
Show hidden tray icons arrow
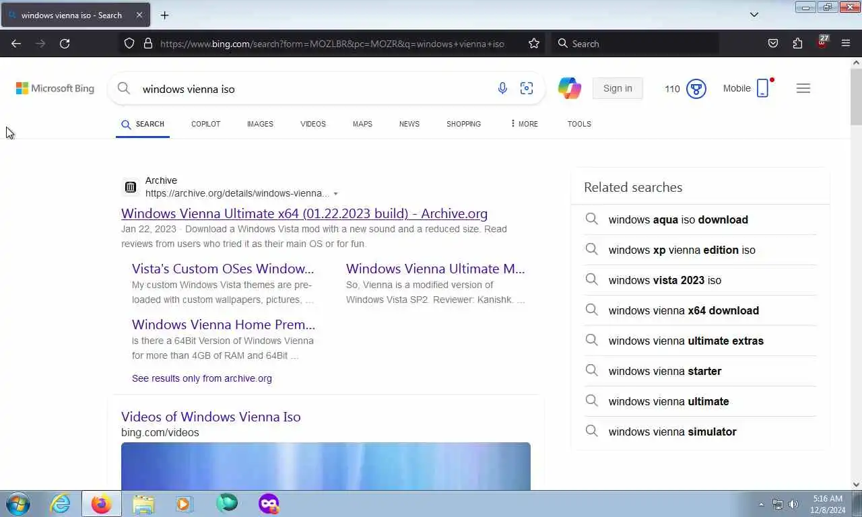(x=761, y=504)
